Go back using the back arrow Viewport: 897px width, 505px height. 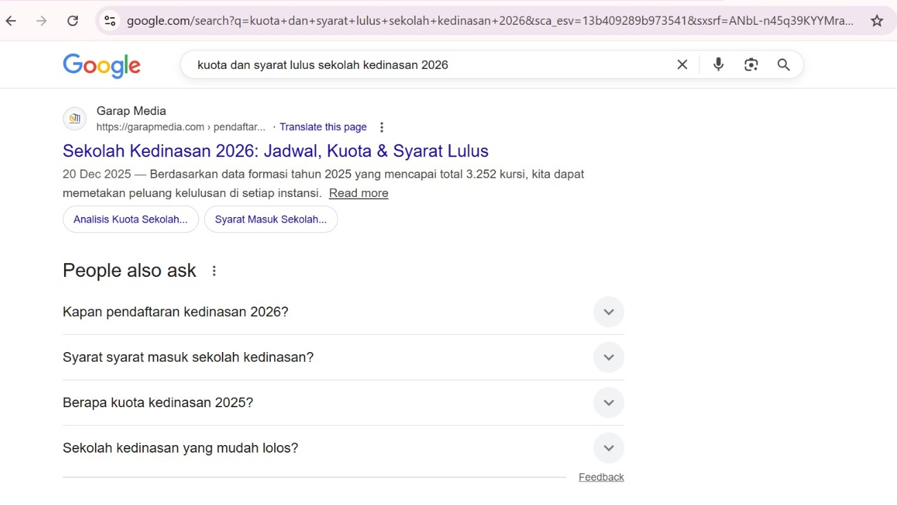coord(11,21)
